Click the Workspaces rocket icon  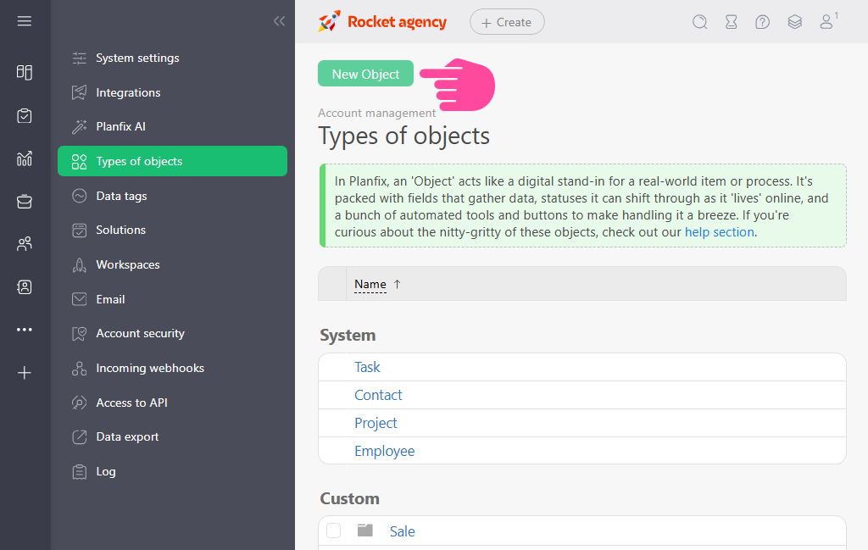(x=79, y=265)
